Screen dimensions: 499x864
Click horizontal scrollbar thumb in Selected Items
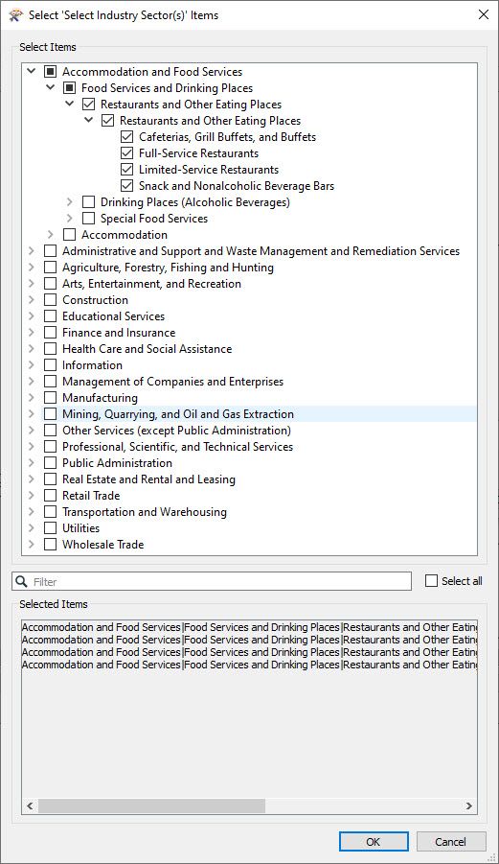click(152, 806)
